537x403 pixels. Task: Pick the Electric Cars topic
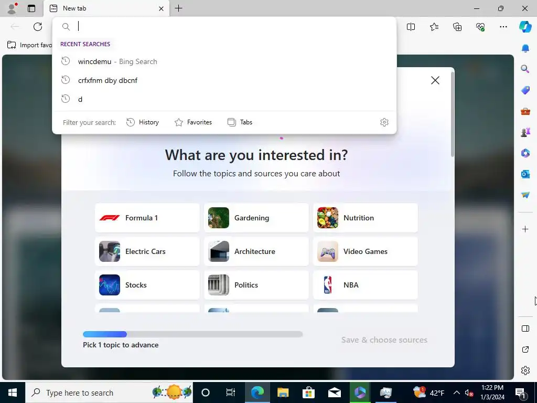(x=147, y=251)
